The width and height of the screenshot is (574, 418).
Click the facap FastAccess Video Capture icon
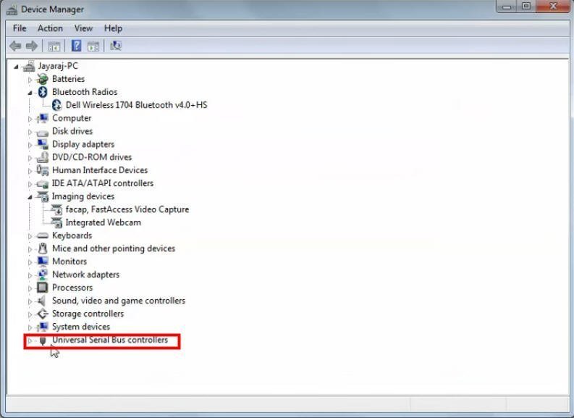56,209
